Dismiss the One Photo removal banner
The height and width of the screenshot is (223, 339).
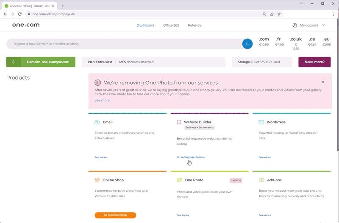323,82
